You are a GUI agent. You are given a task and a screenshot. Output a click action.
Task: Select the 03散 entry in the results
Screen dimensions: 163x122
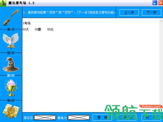tap(38, 29)
